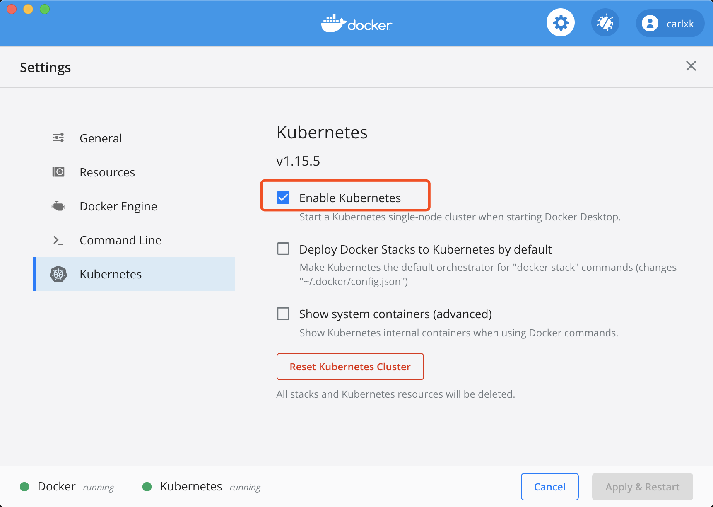Check Show system containers (advanced)
This screenshot has width=713, height=507.
[283, 314]
